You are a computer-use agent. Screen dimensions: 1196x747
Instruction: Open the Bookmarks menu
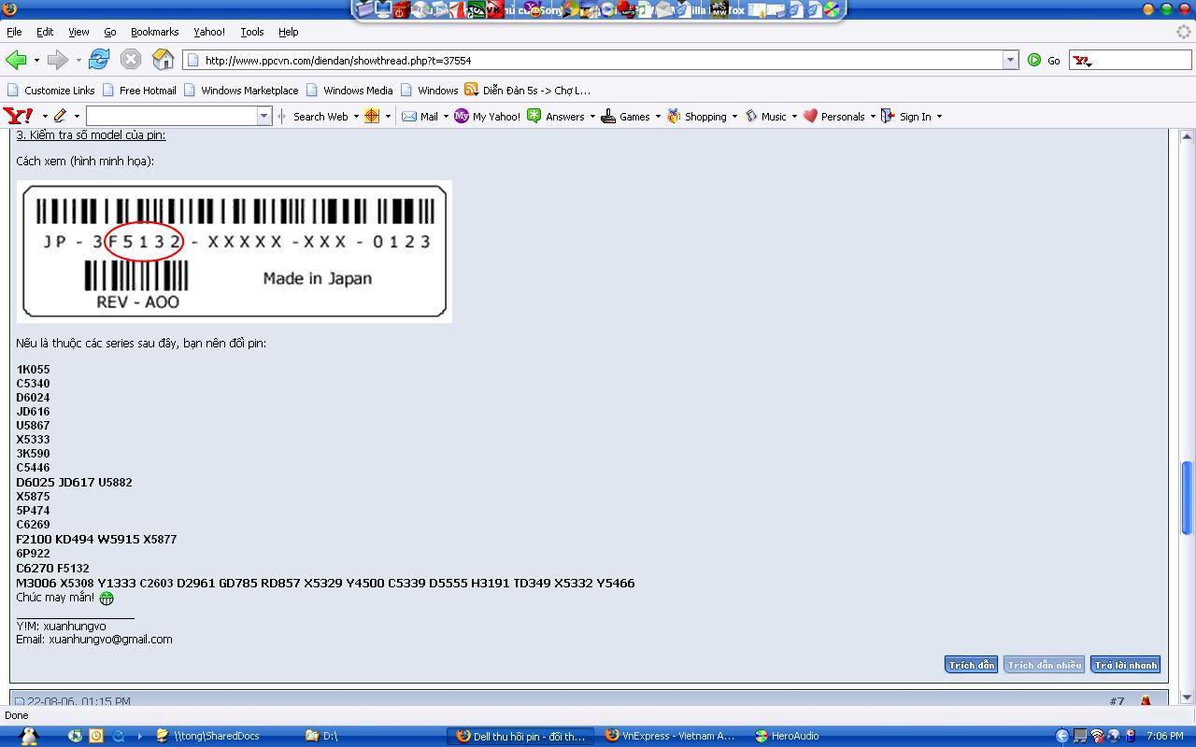154,32
